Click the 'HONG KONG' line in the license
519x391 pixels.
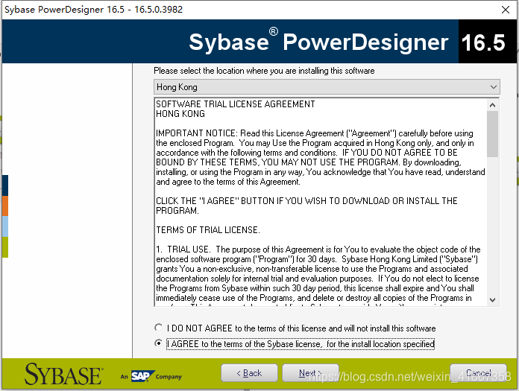[180, 114]
